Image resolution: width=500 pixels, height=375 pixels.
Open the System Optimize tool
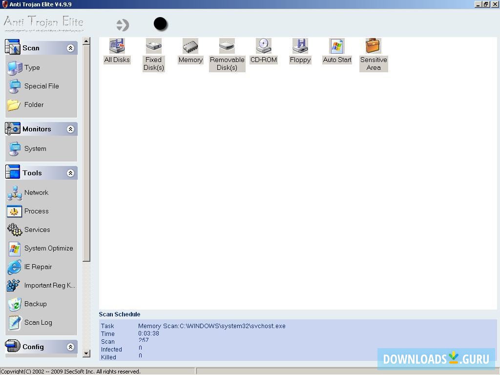pyautogui.click(x=40, y=248)
